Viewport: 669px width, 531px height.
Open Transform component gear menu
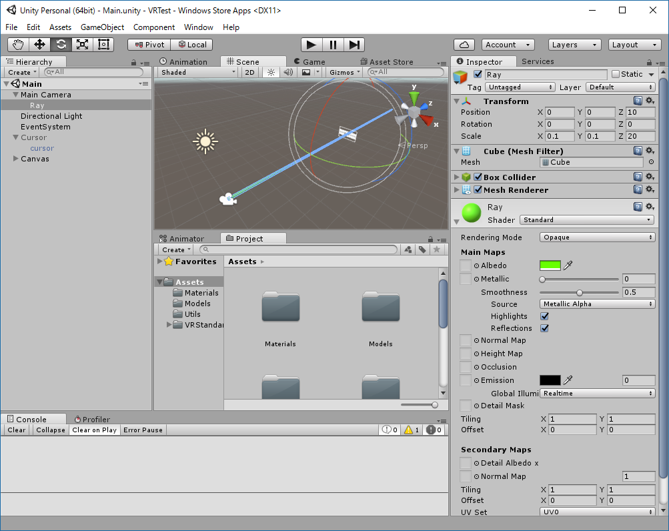(650, 101)
